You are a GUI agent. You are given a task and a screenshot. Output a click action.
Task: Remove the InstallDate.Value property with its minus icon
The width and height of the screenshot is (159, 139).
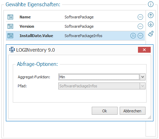[140, 36]
